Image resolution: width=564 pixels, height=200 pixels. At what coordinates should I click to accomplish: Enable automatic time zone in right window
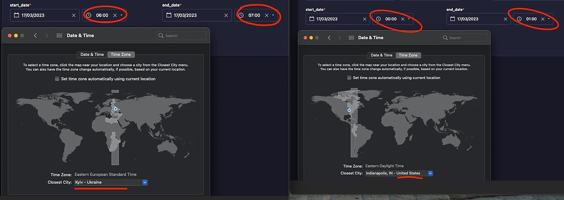349,78
